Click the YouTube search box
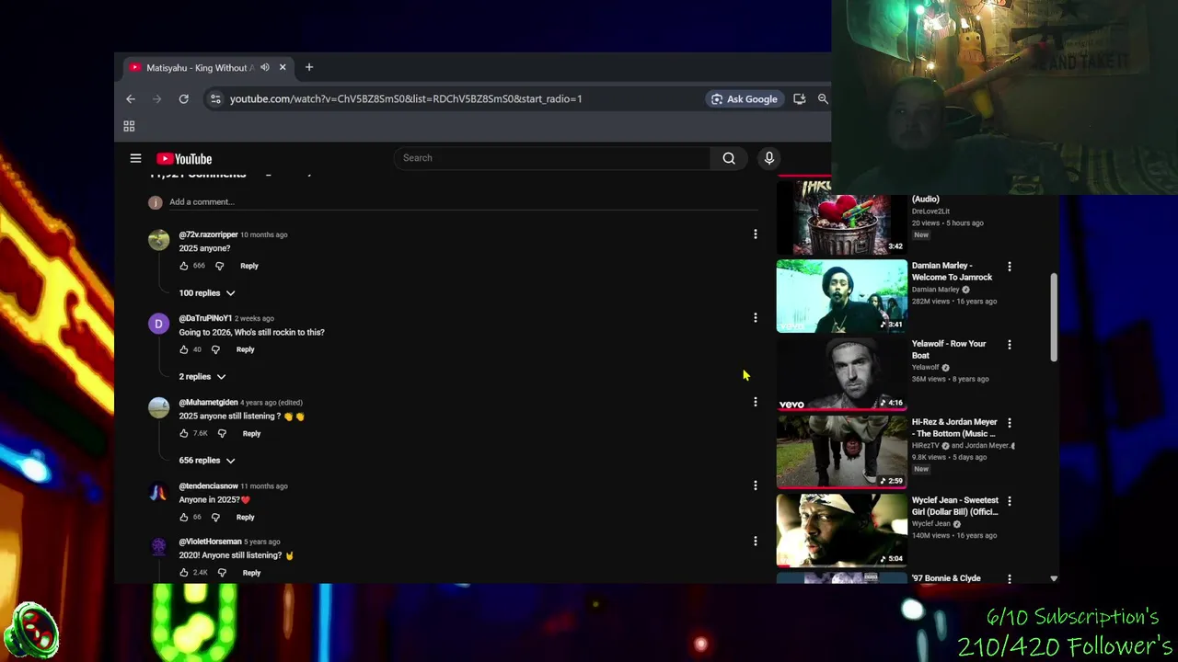Screen dimensions: 1178x662 click(552, 158)
